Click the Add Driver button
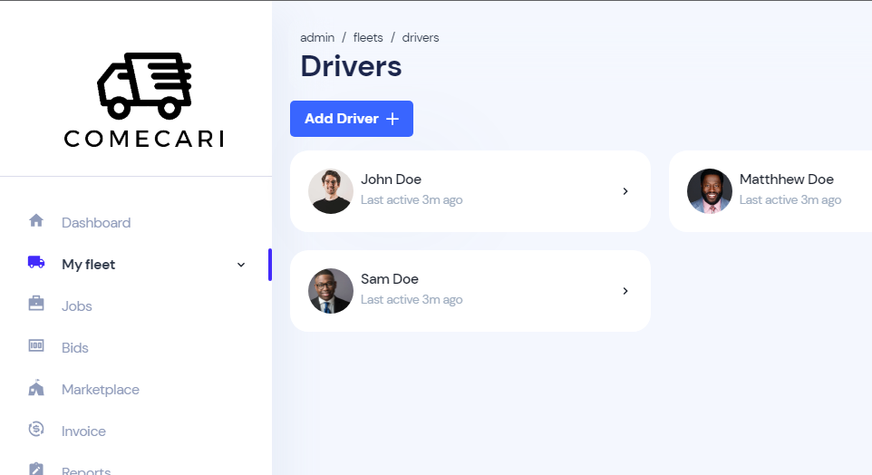This screenshot has width=872, height=475. (352, 119)
